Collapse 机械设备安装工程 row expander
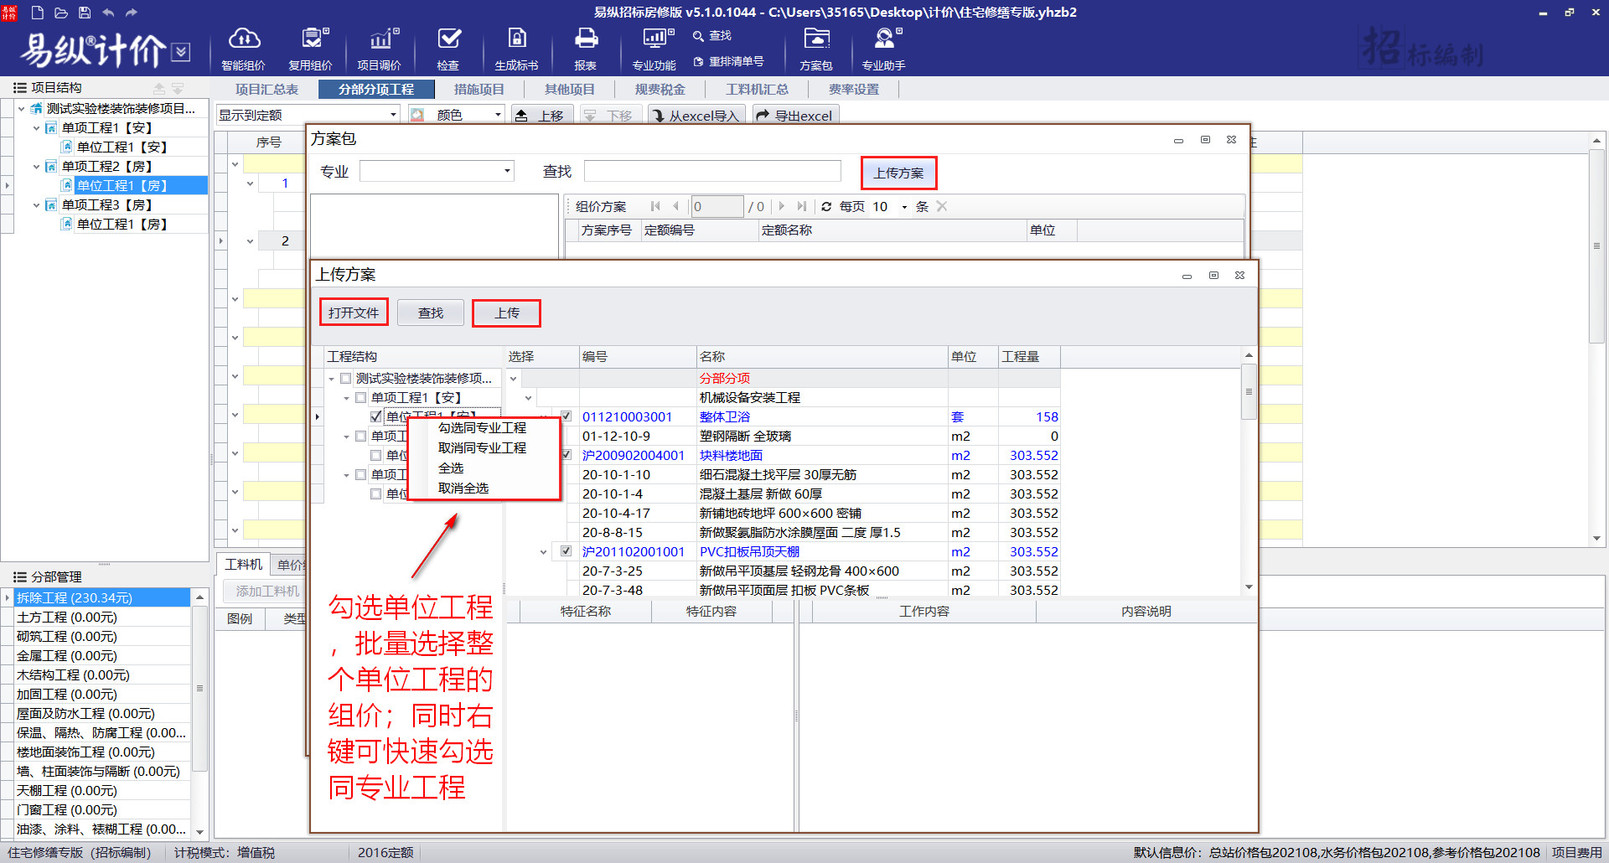Screen dimensions: 1609x863 (x=528, y=398)
